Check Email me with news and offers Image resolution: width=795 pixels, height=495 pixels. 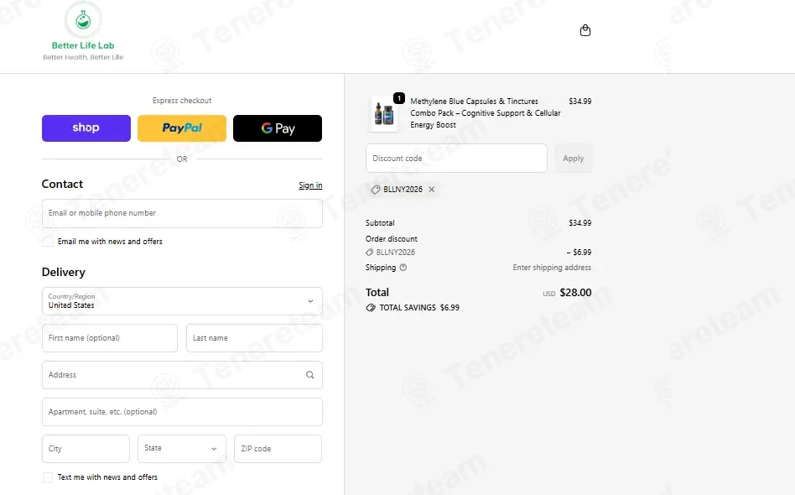tap(48, 242)
